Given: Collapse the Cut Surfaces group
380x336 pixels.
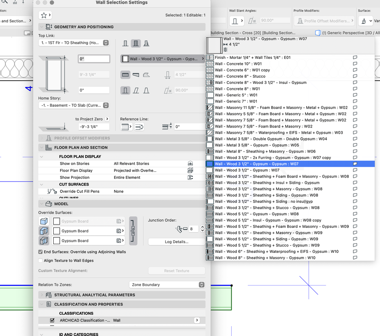Looking at the screenshot, I should click(x=41, y=185).
